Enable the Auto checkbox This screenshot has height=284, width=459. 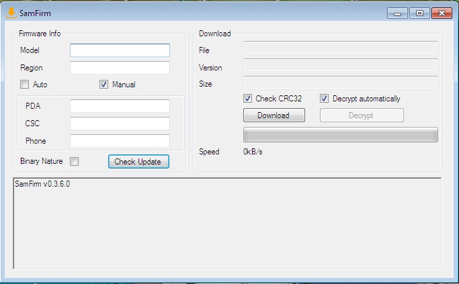pos(24,84)
